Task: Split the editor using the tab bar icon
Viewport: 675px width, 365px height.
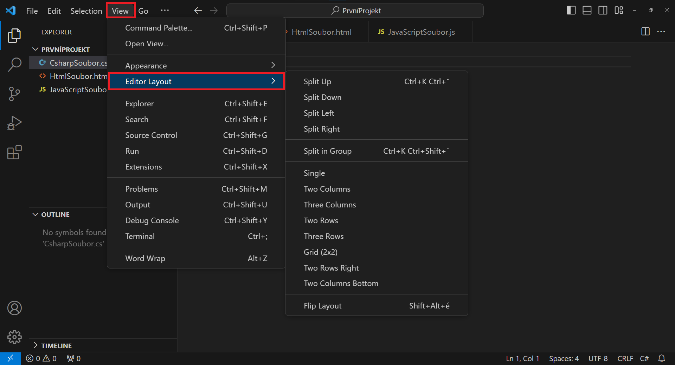Action: coord(645,32)
